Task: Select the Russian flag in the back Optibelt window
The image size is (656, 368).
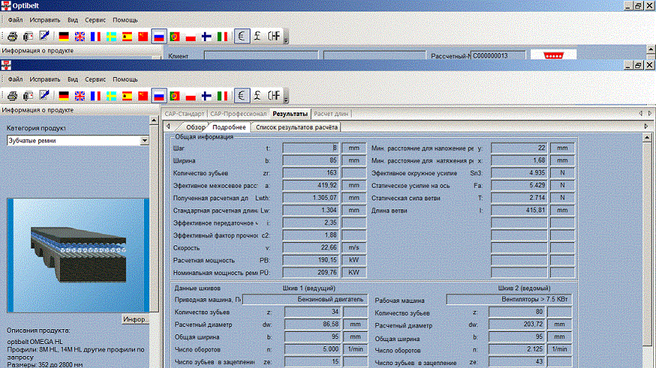Action: click(159, 37)
